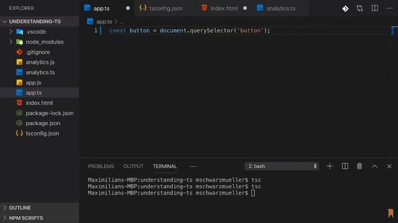Open the panel overflow ellipsis menu
Image resolution: width=398 pixels, height=223 pixels.
click(193, 167)
